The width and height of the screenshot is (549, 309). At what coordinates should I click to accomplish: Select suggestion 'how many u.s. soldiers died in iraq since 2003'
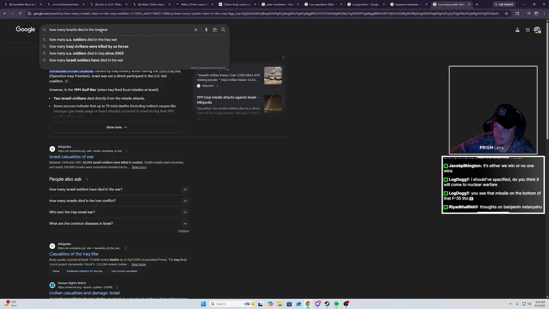134,53
